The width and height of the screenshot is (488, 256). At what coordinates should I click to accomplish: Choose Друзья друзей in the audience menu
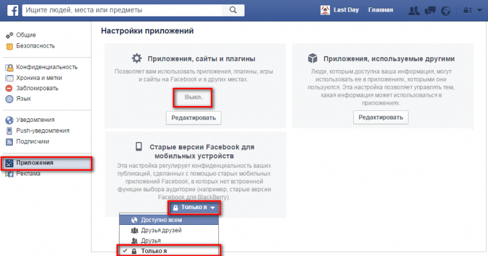(169, 230)
